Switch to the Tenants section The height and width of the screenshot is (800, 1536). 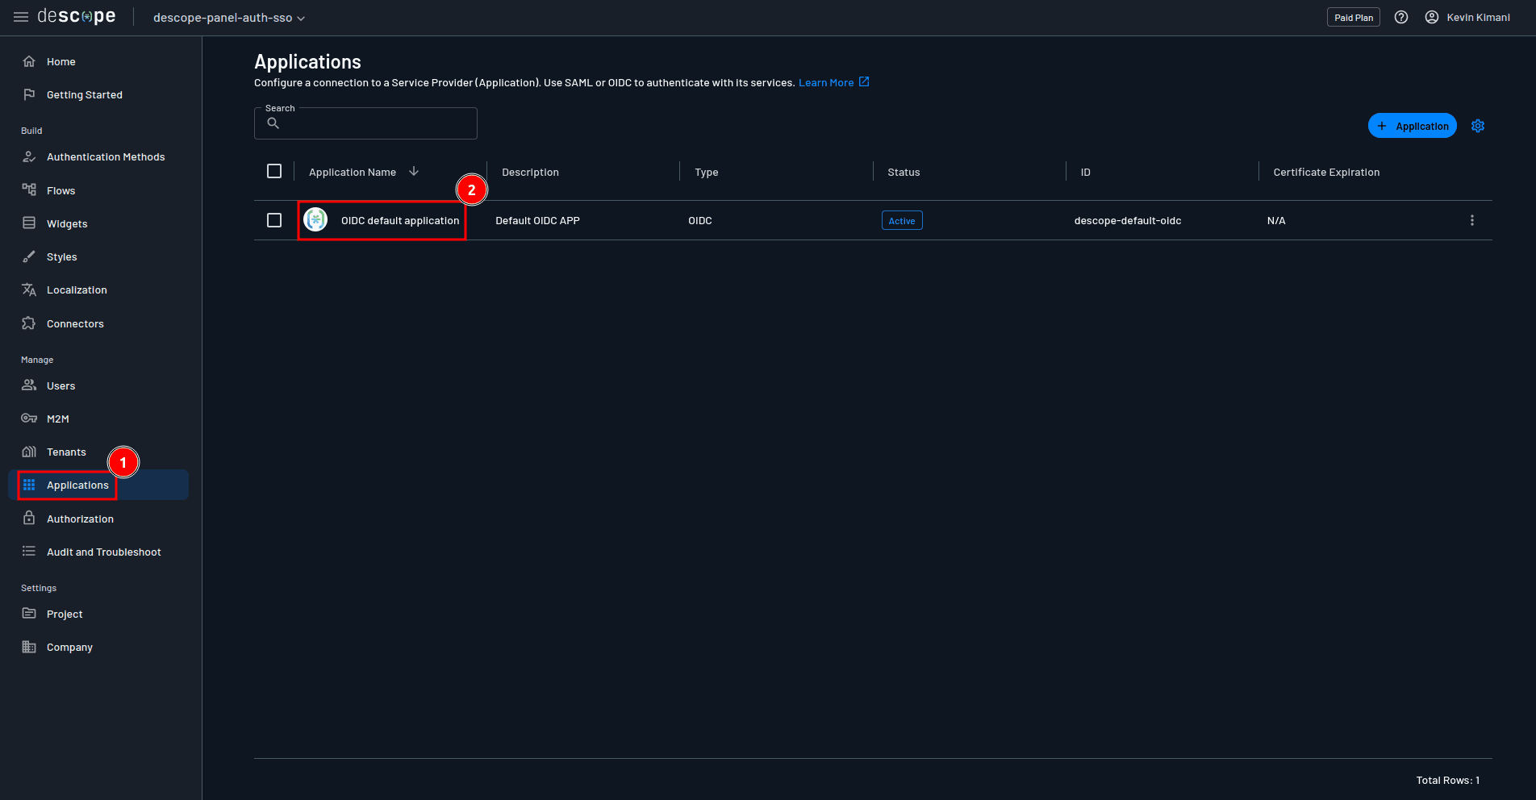coord(67,452)
